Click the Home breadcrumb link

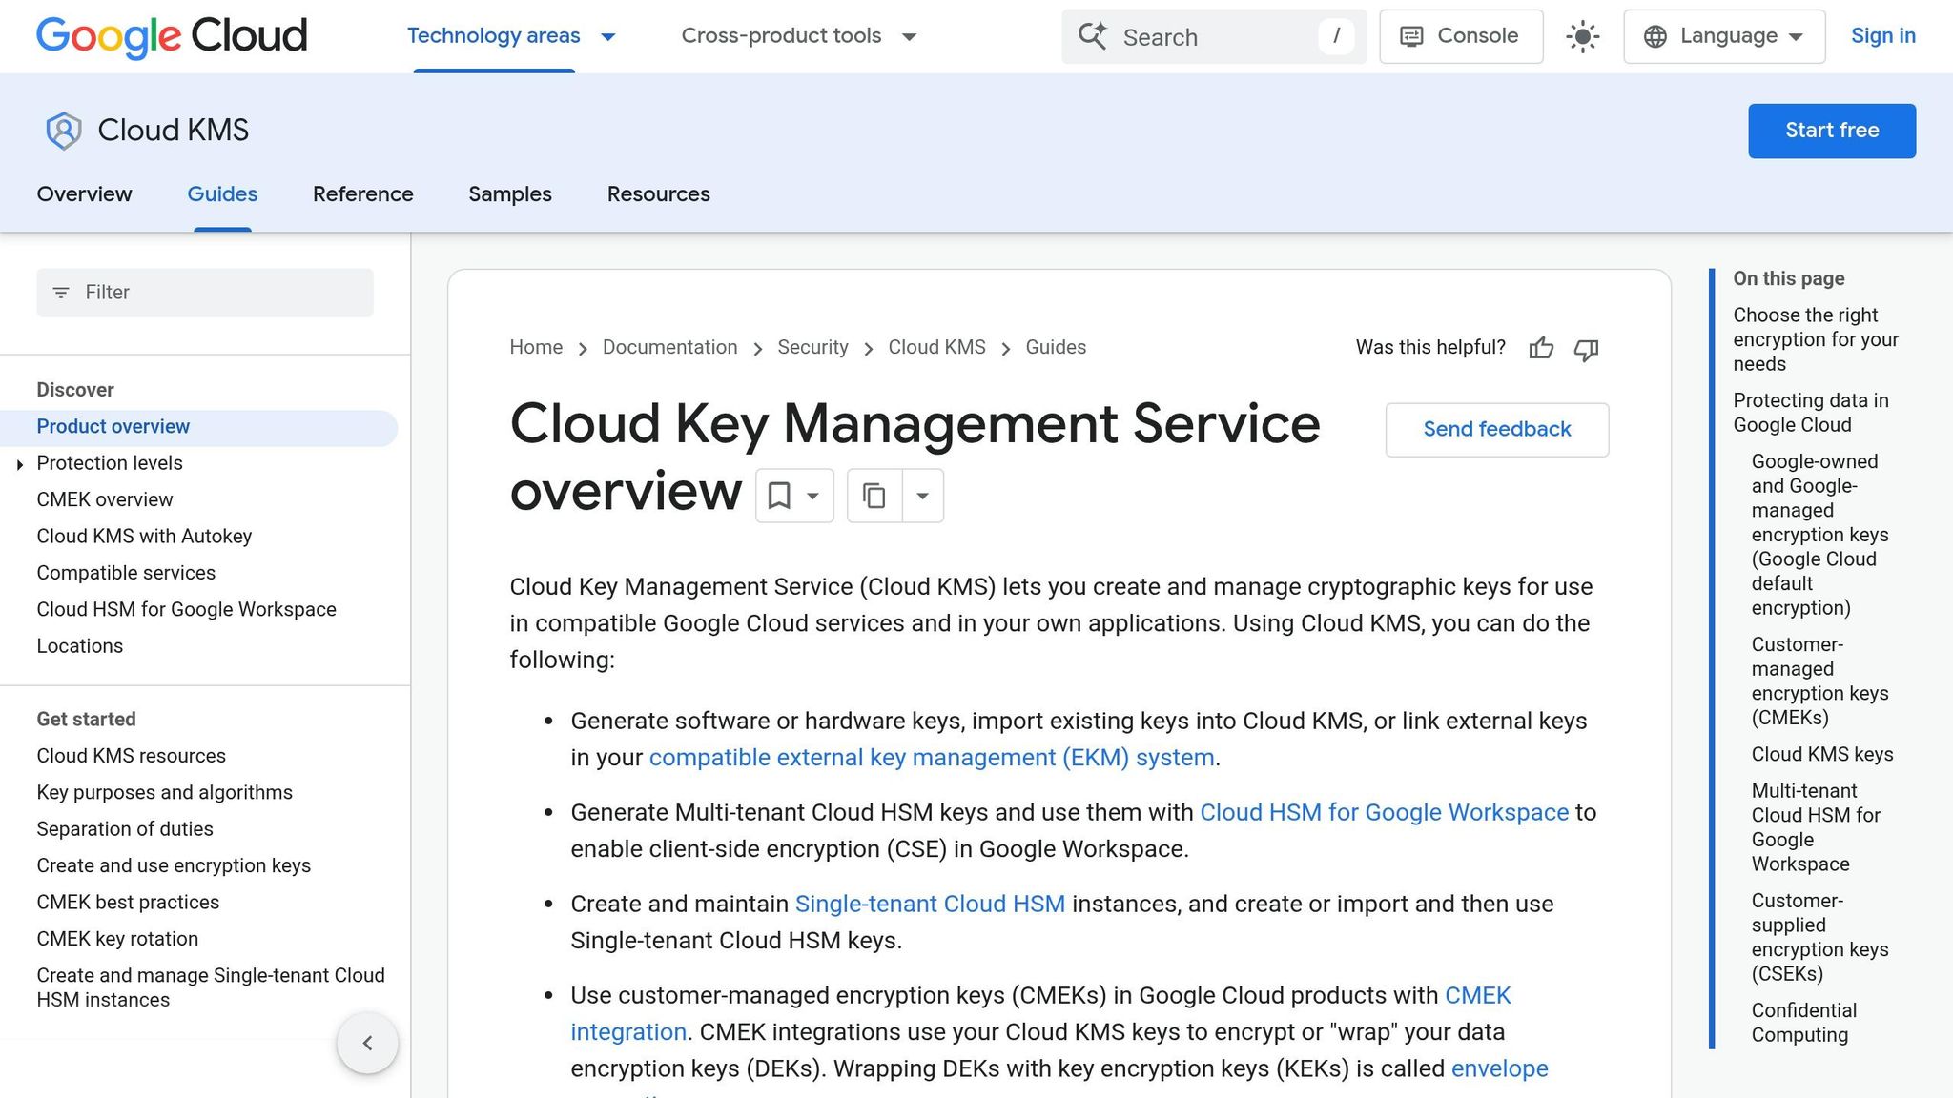tap(536, 348)
